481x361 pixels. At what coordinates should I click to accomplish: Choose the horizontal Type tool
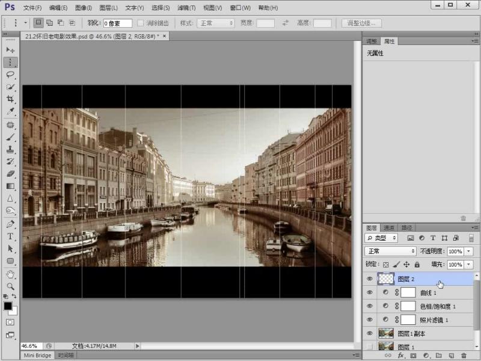coord(10,236)
